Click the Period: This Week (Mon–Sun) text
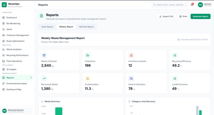Image resolution: width=214 pixels, height=115 pixels. (55, 42)
